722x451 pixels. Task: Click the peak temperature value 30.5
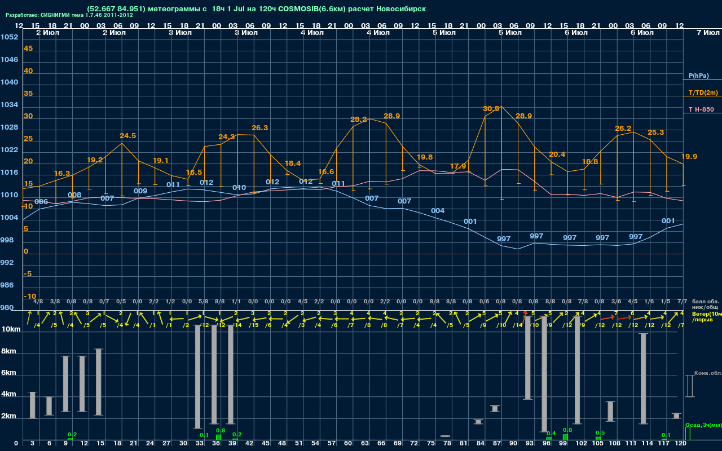491,108
